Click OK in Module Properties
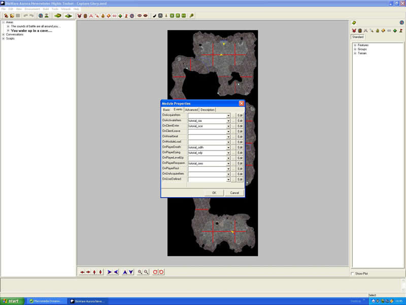 point(214,193)
